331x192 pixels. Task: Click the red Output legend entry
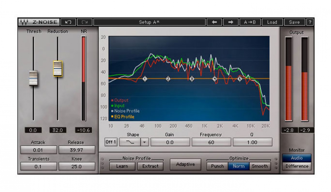pos(120,100)
